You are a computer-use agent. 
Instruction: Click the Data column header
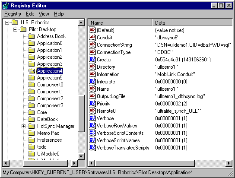[192, 23]
